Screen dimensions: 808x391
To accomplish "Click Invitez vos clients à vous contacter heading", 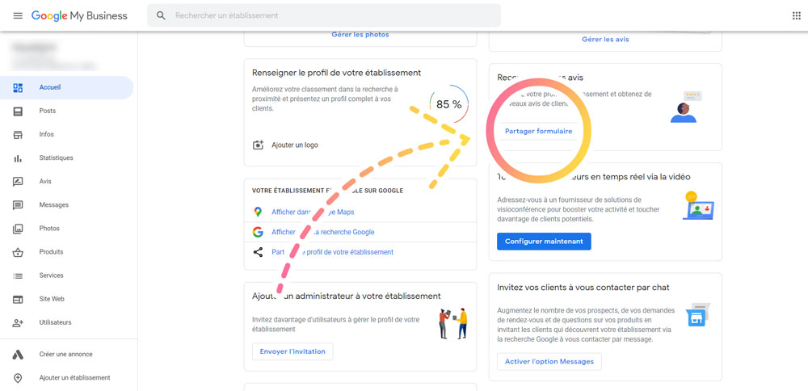I will pos(583,288).
